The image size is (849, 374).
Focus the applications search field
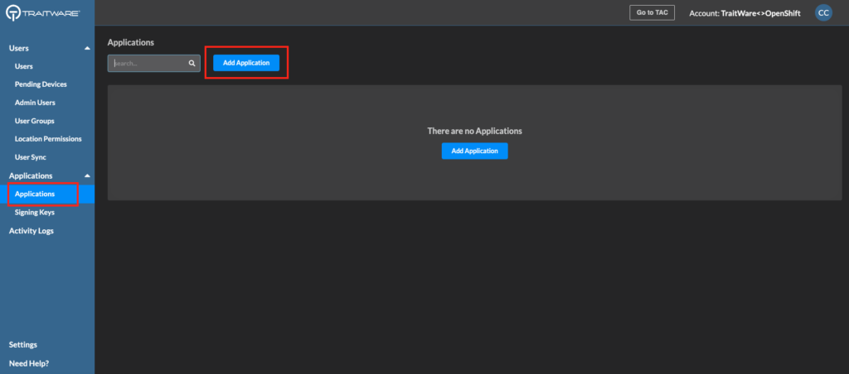click(x=153, y=63)
